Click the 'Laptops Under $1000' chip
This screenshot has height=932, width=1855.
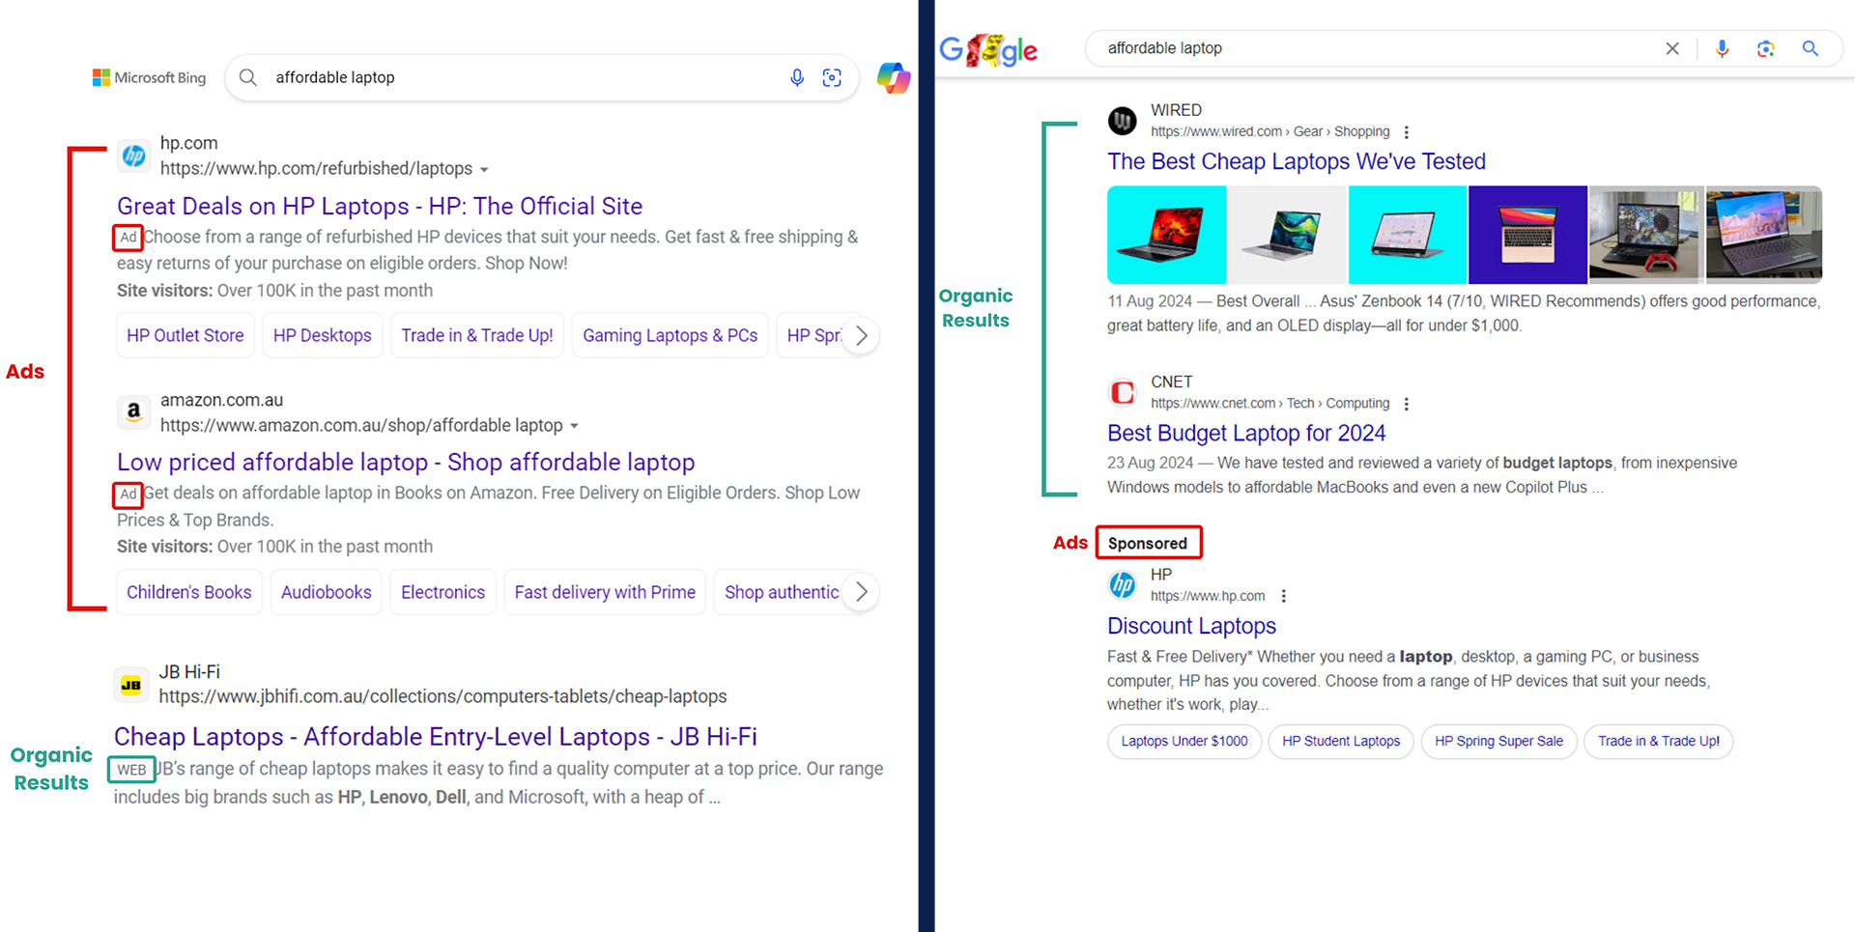coord(1184,741)
